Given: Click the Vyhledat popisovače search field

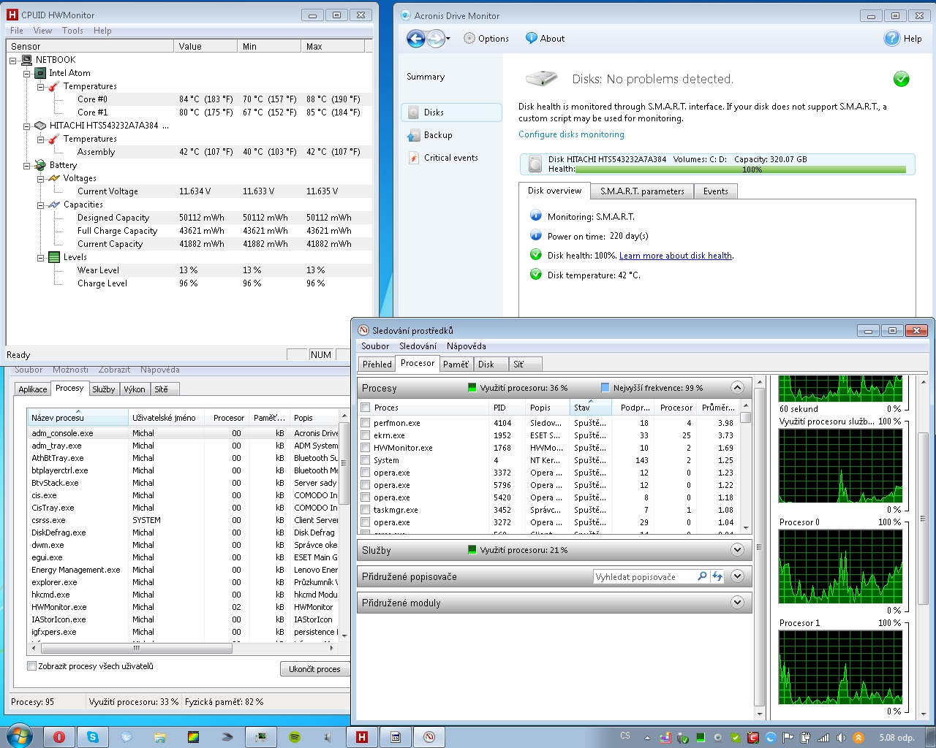Looking at the screenshot, I should 643,577.
